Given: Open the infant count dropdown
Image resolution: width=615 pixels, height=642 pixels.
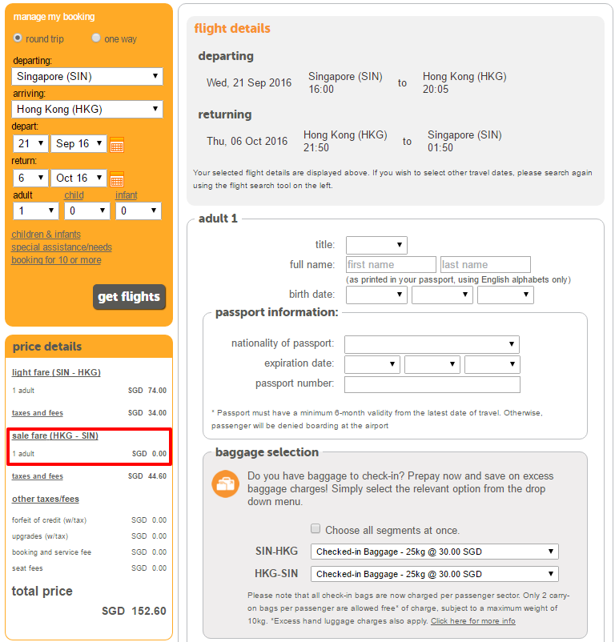Looking at the screenshot, I should (x=139, y=211).
